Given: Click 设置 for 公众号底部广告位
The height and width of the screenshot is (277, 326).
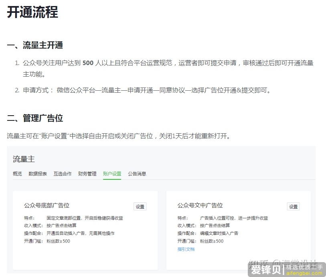Looking at the screenshot, I should (x=140, y=207).
